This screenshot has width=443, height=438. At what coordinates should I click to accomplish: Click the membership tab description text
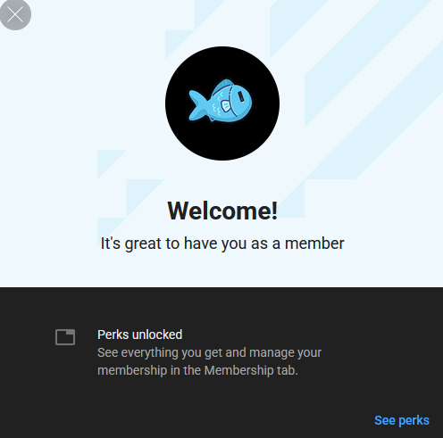pyautogui.click(x=209, y=361)
